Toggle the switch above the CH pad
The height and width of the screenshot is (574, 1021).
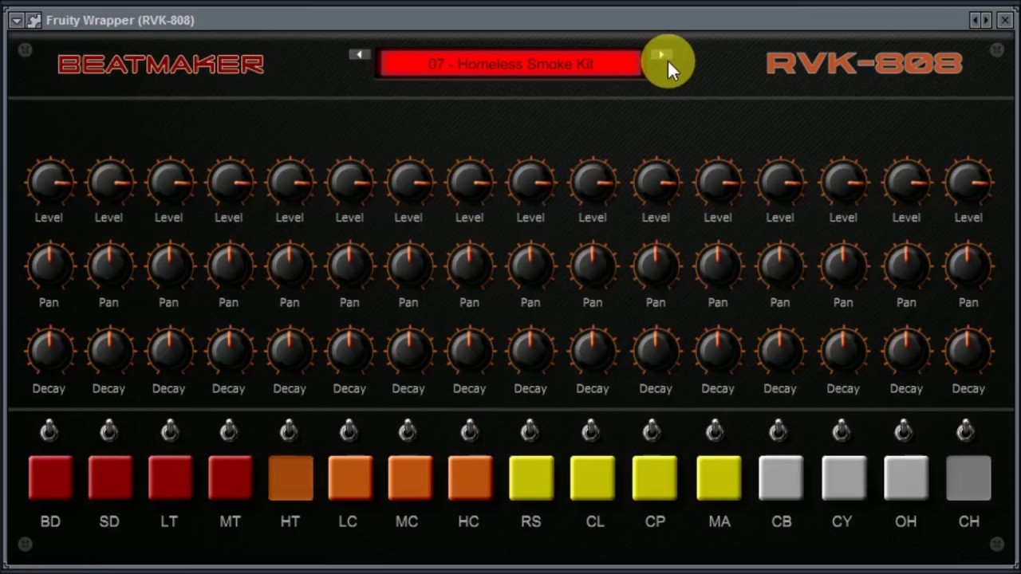pyautogui.click(x=965, y=431)
